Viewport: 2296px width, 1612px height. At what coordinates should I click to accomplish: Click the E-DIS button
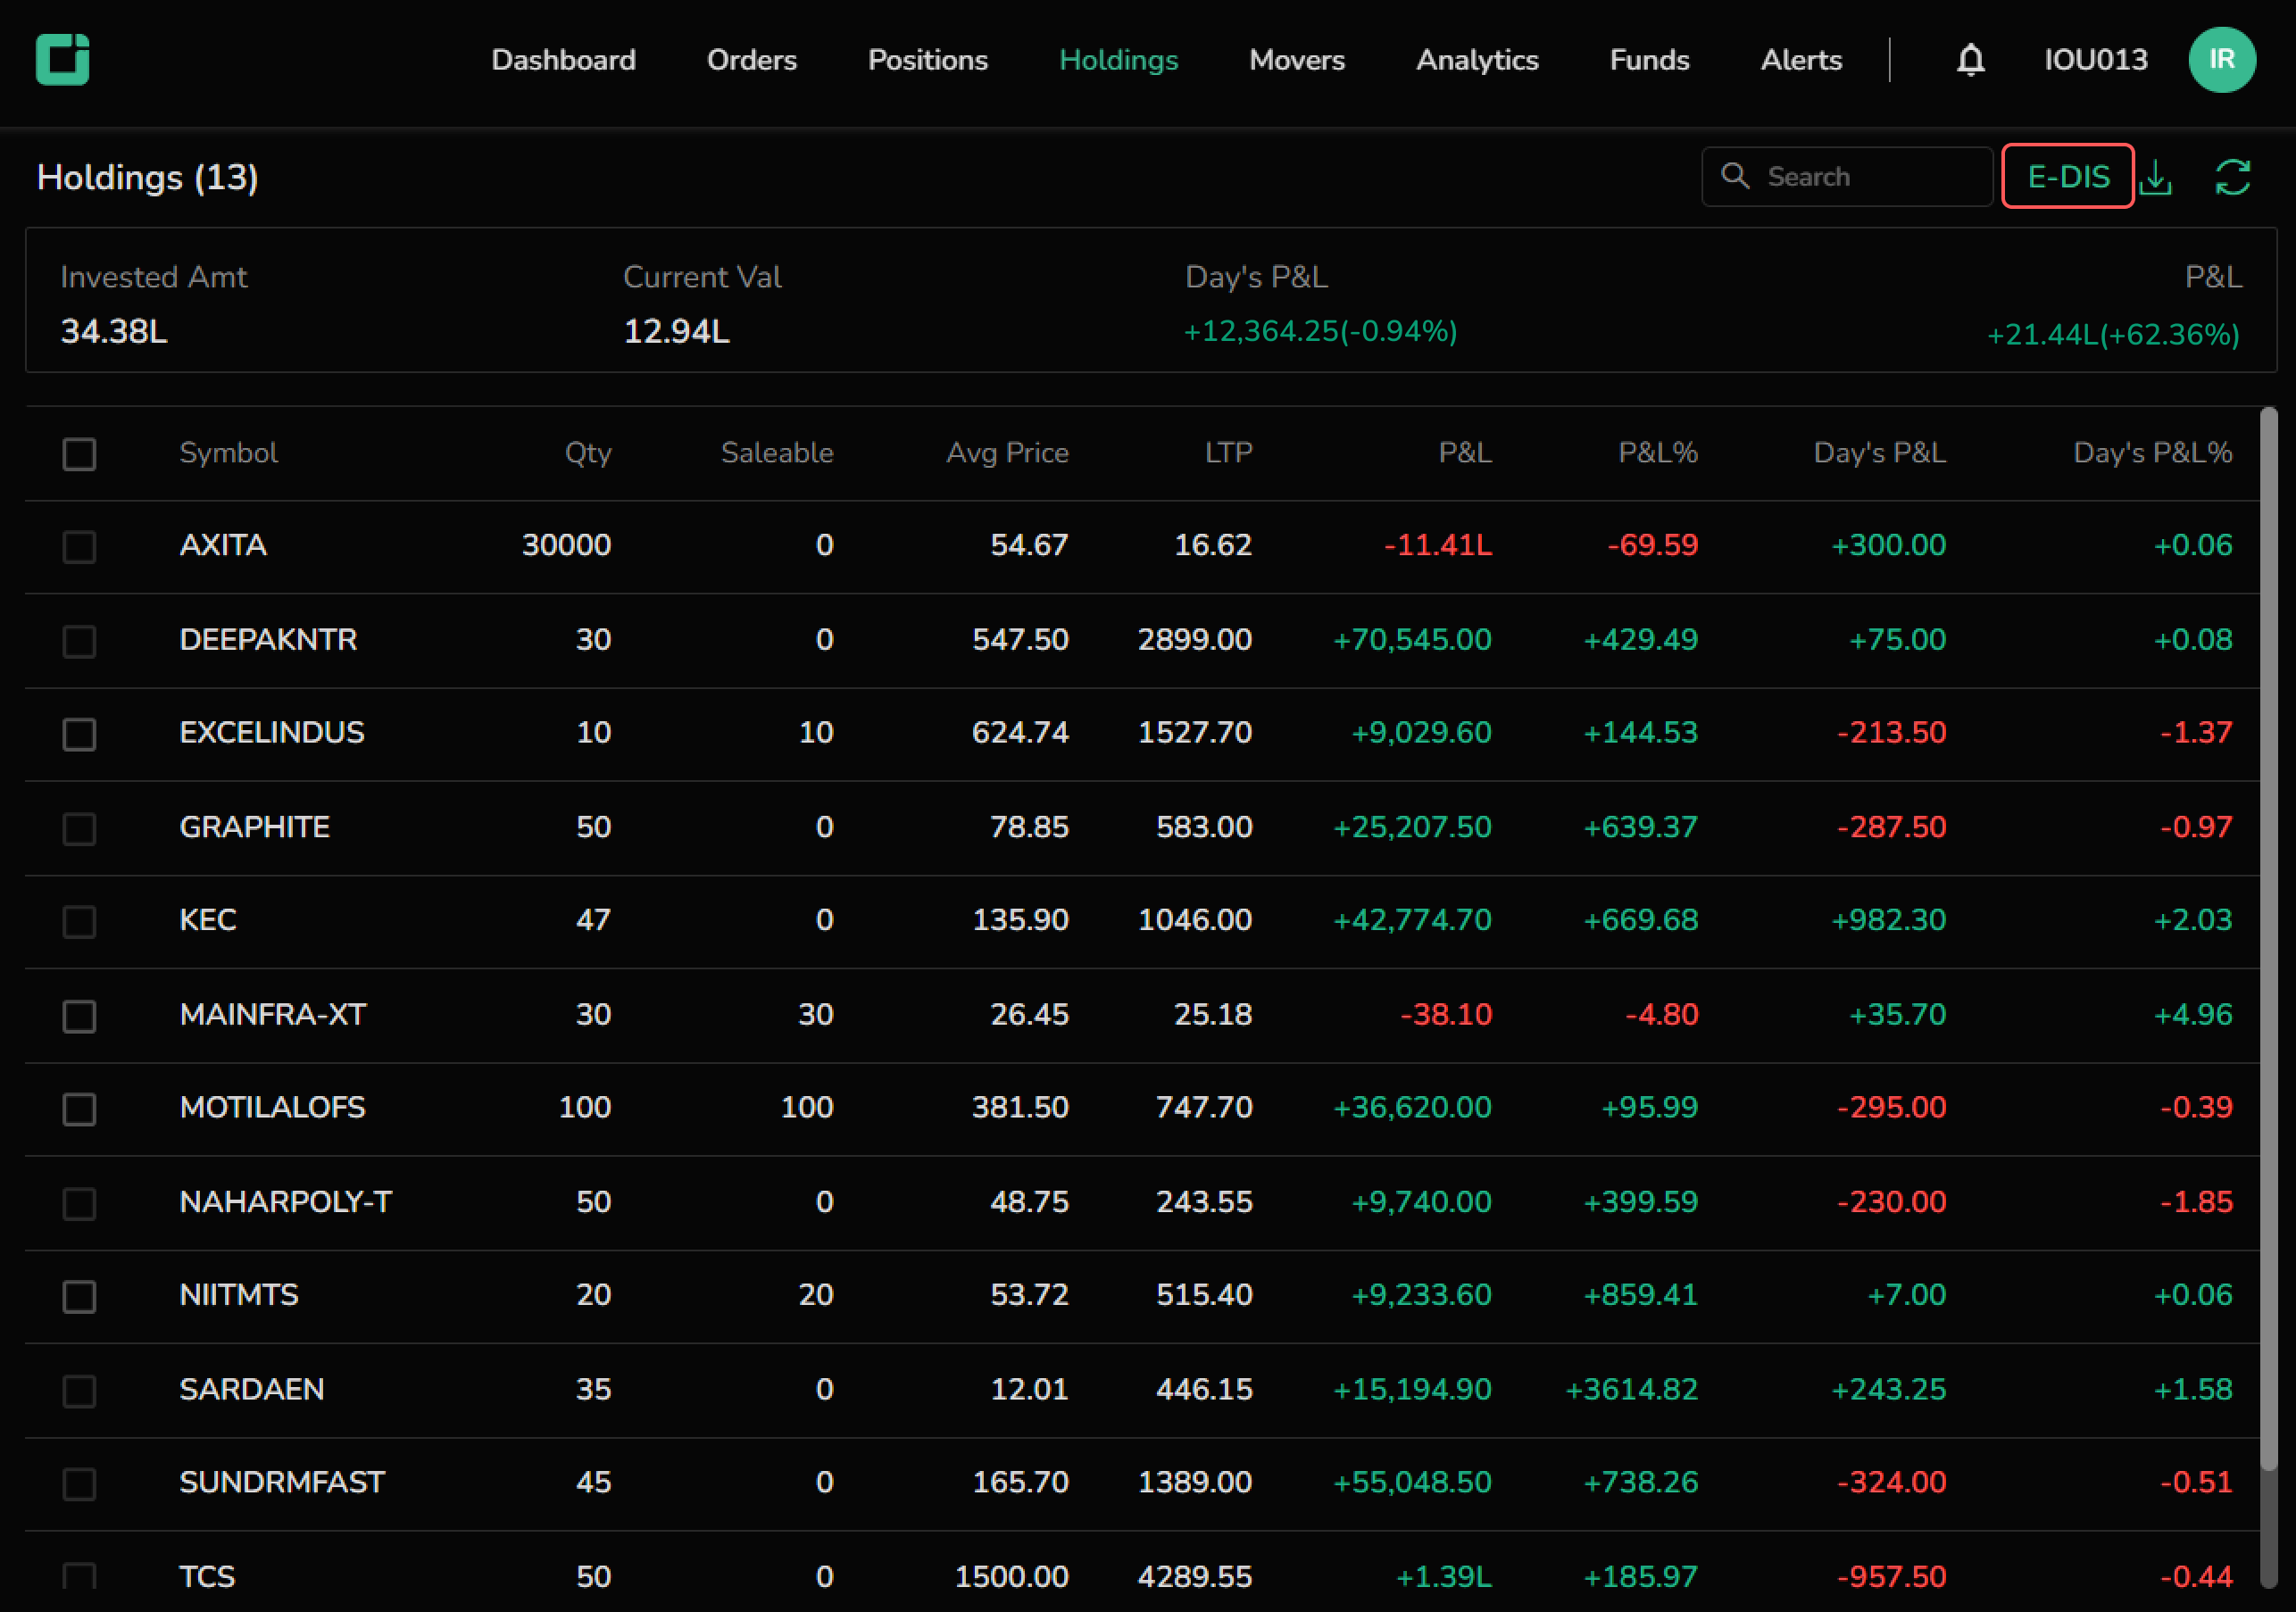coord(2067,176)
